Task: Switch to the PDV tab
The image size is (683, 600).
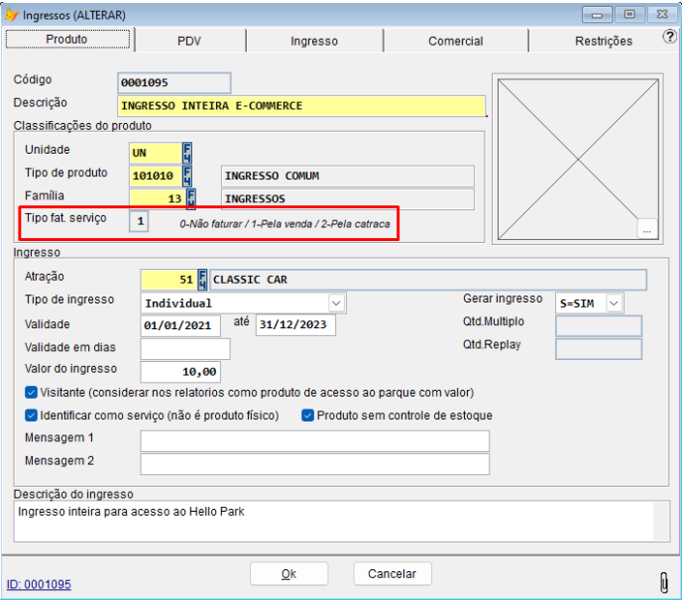Action: coord(189,41)
